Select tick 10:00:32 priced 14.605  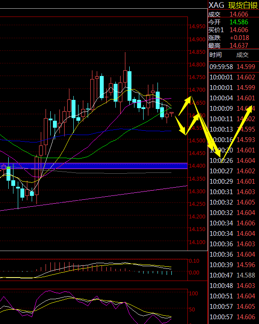(233, 202)
